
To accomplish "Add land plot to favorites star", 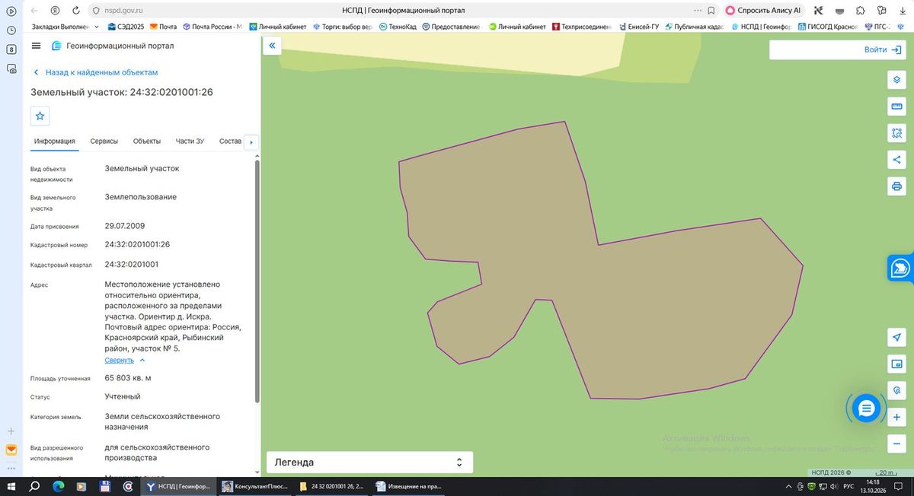I will click(x=40, y=116).
